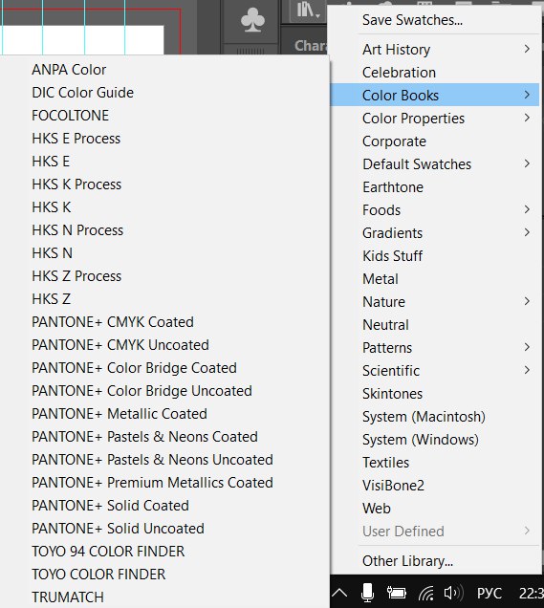
Task: Open the VisiBone2 swatch library
Action: (x=435, y=485)
